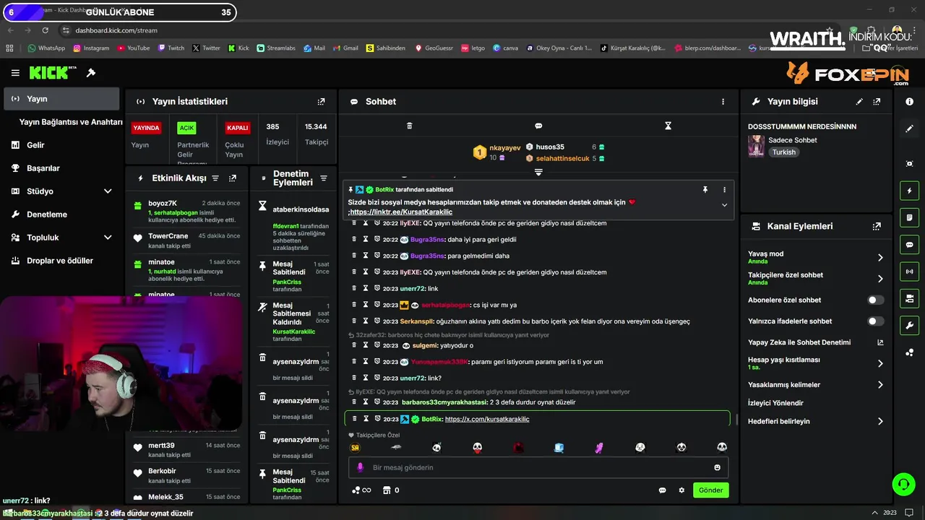Click İzleyici Yönlendir in Kanal Eylemleri

(775, 403)
